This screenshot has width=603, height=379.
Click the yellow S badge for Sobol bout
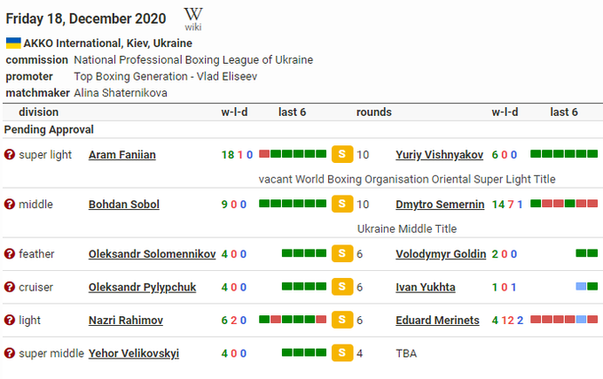point(341,205)
